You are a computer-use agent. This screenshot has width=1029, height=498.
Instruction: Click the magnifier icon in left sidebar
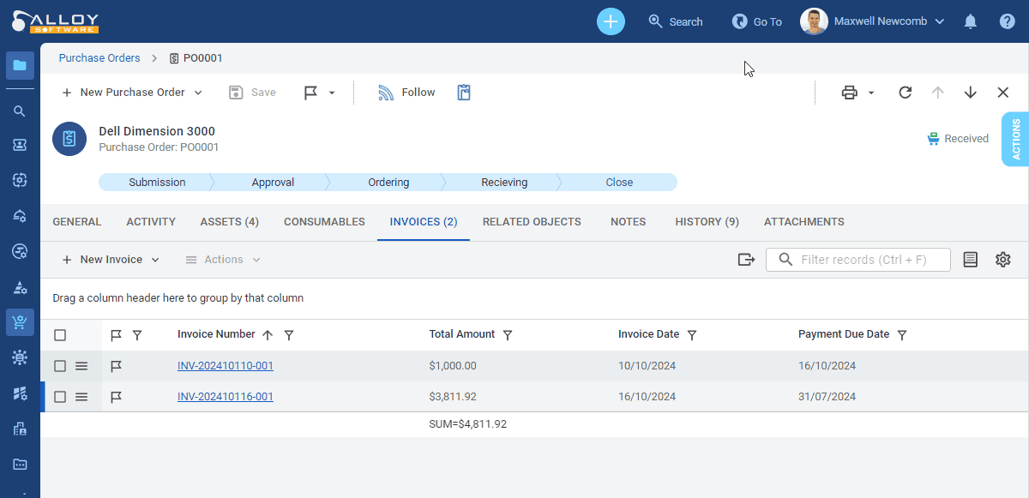20,111
